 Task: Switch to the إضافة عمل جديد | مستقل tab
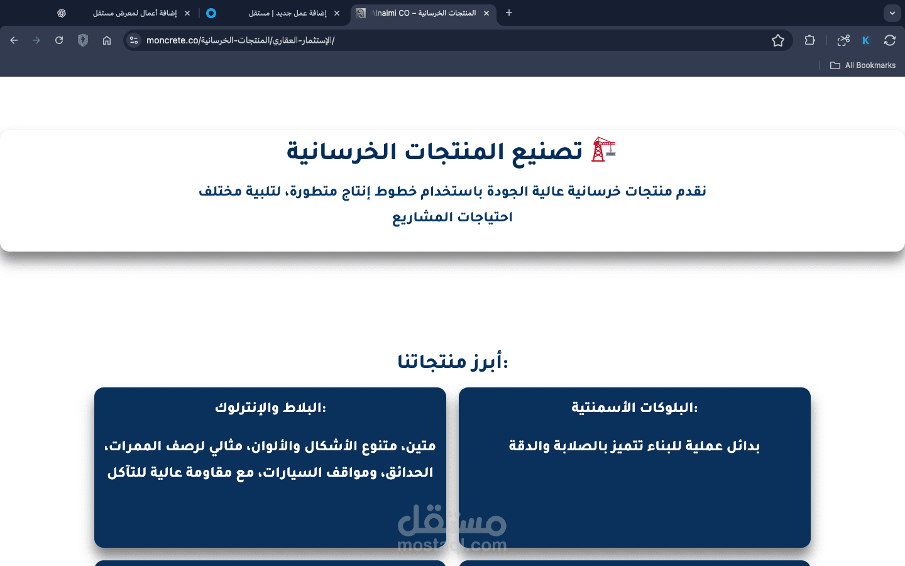pos(287,13)
